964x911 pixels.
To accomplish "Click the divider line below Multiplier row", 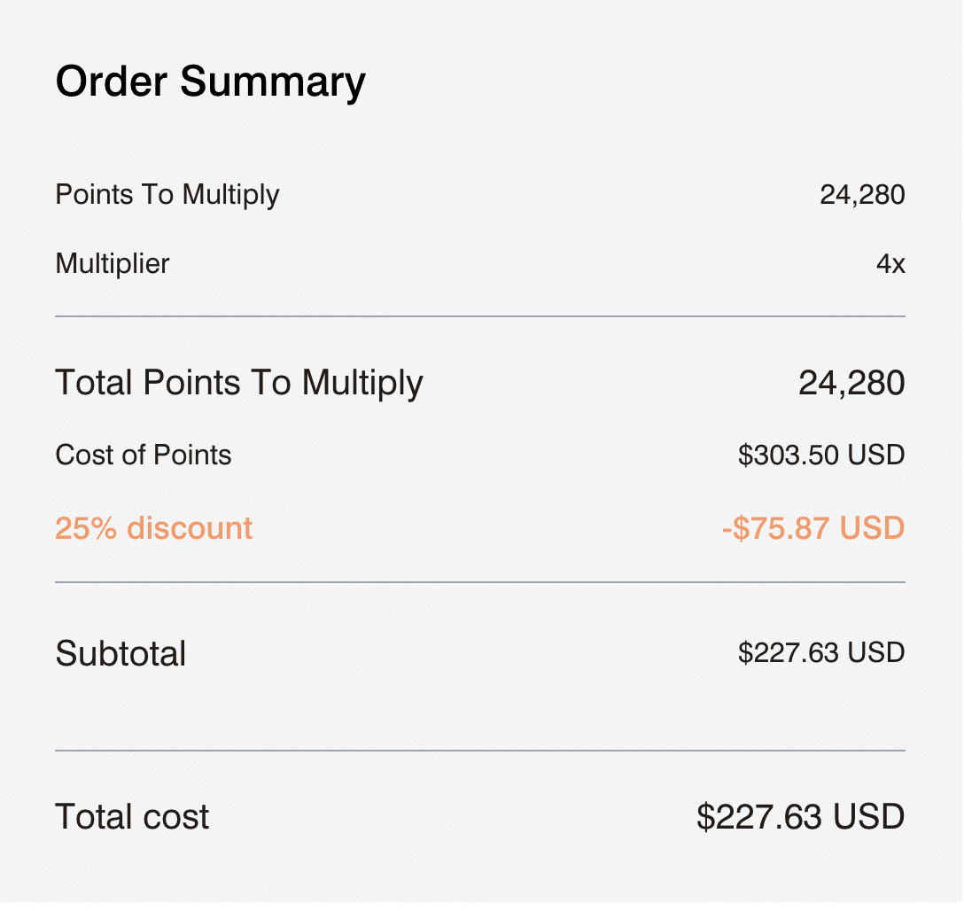I will click(480, 316).
